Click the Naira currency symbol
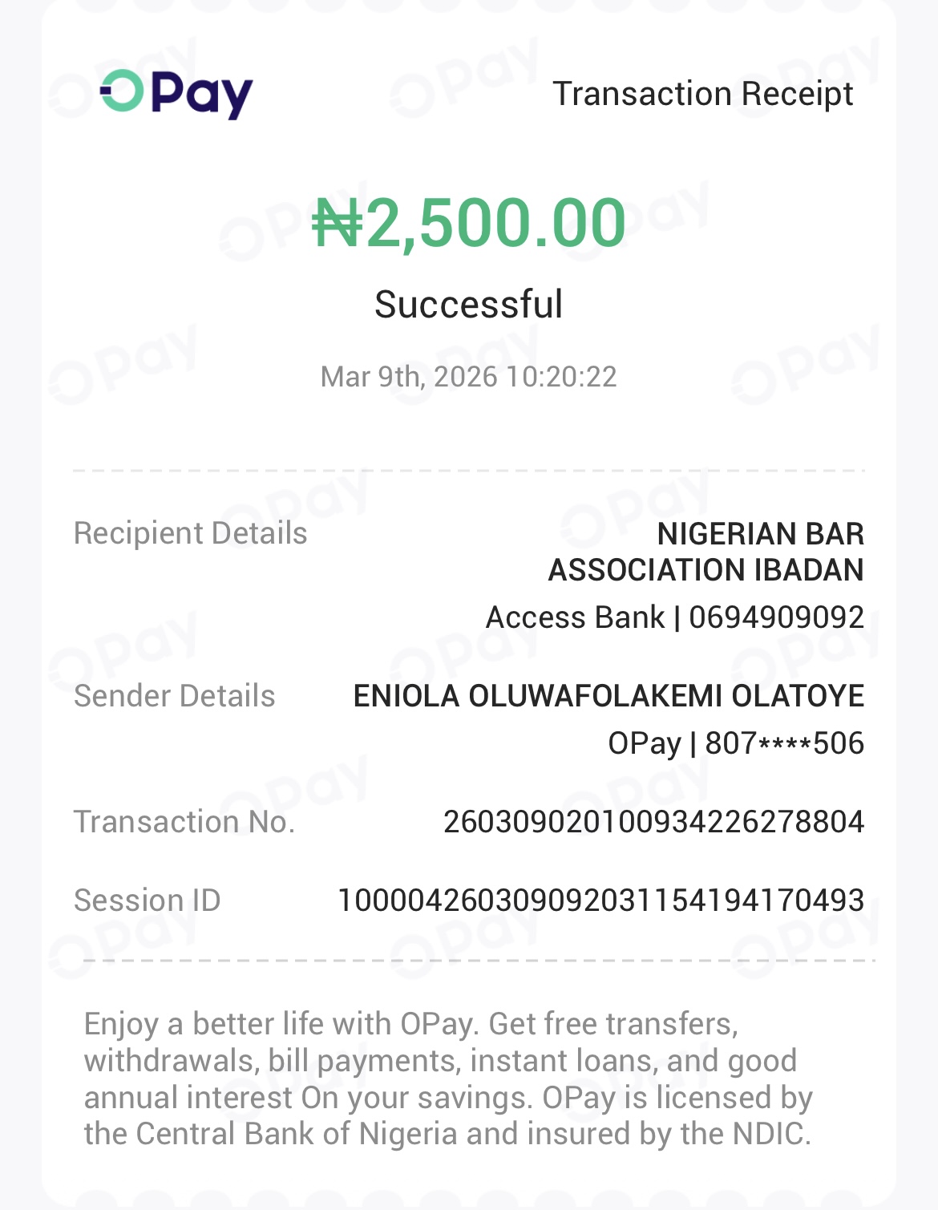The width and height of the screenshot is (938, 1210). pos(338,223)
